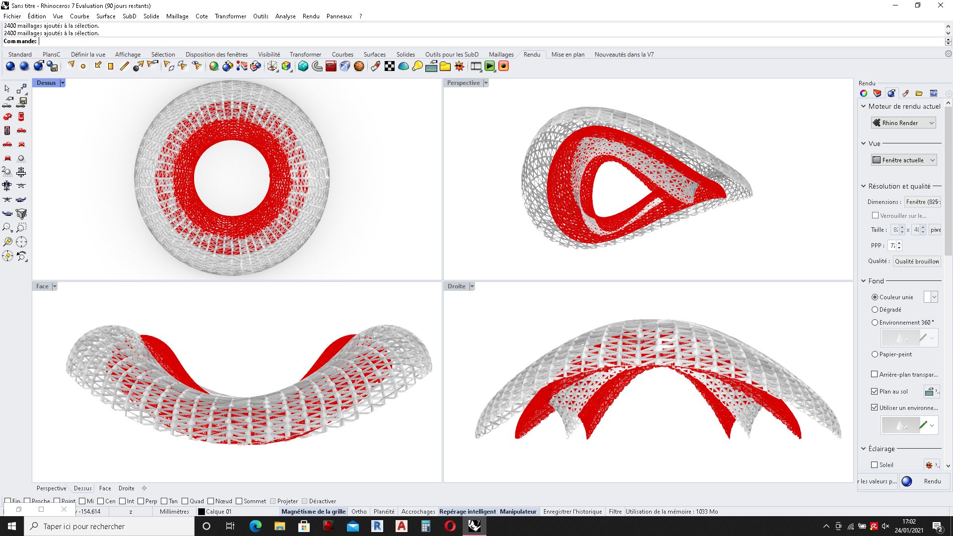This screenshot has height=536, width=953.
Task: Toggle the Arrière-plan transparent checkbox
Action: point(875,375)
